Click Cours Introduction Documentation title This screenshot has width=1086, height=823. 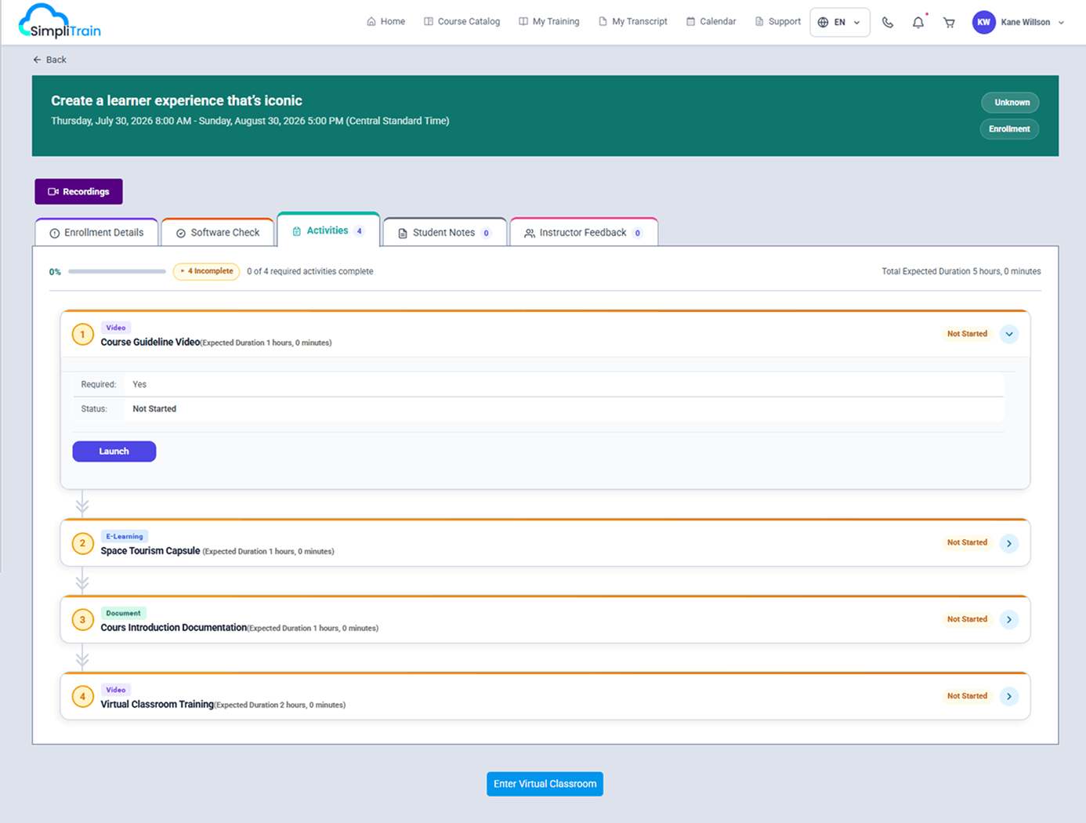tap(174, 628)
